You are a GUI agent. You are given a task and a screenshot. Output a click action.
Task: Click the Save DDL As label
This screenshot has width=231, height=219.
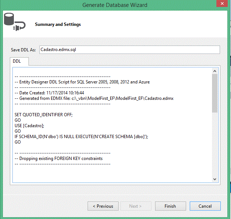23,50
